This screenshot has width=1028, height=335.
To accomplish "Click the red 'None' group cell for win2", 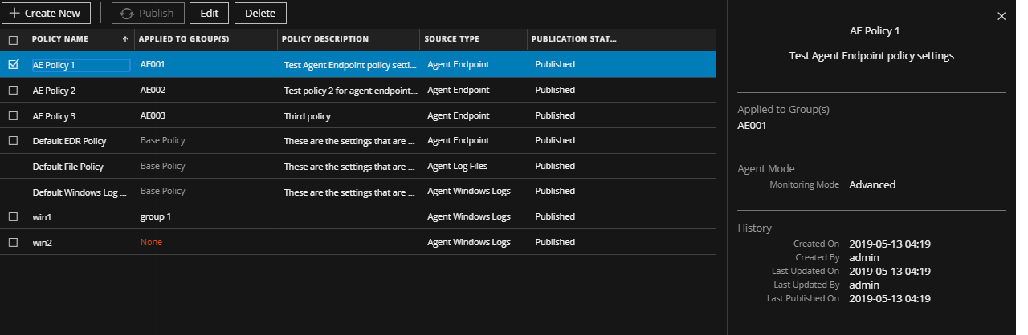I will pyautogui.click(x=151, y=242).
